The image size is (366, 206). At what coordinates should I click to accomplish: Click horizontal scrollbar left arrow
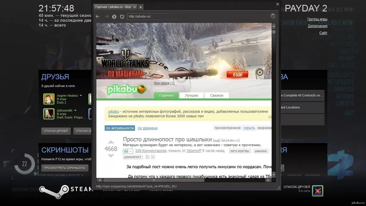[100, 180]
